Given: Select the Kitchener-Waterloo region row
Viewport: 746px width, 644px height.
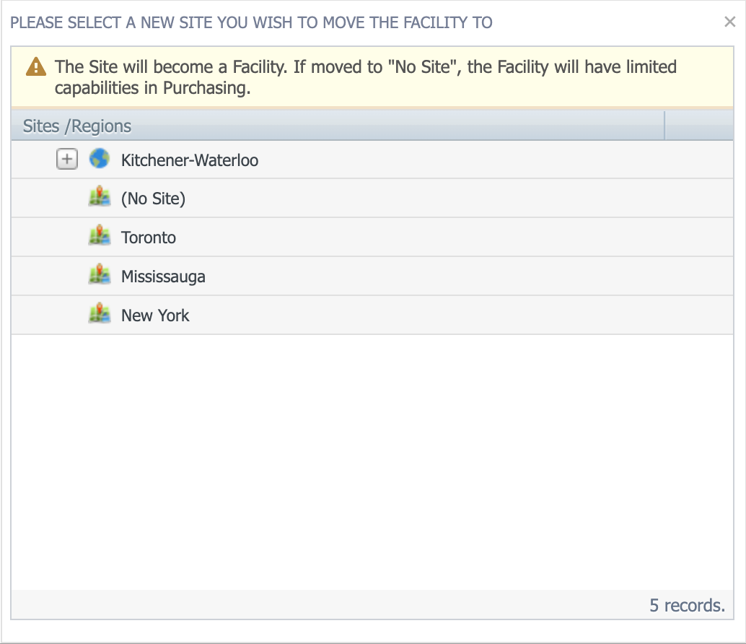Looking at the screenshot, I should [x=190, y=160].
